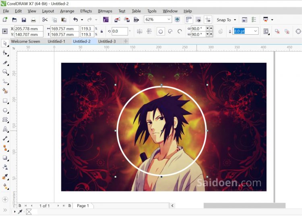Viewport: 302px width, 216px height.
Task: Expand the Undo history arrow
Action: (82, 20)
